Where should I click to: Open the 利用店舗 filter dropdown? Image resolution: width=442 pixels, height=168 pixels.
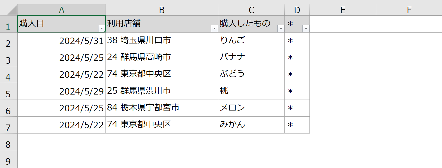(214, 28)
